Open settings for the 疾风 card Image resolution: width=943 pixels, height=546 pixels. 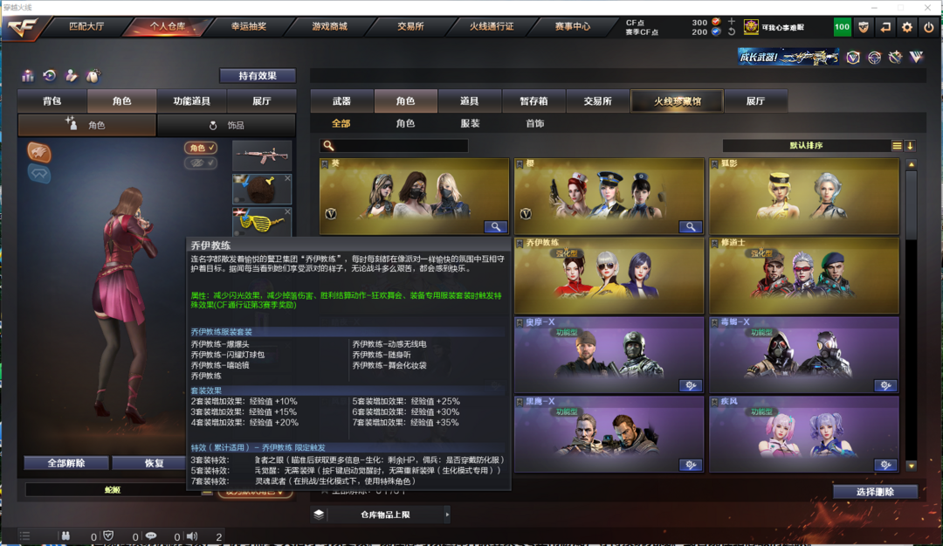tap(886, 465)
